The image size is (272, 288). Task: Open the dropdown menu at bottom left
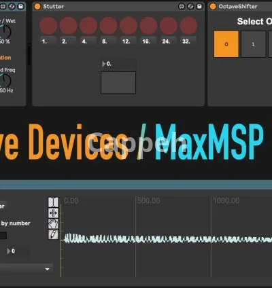pyautogui.click(x=26, y=269)
